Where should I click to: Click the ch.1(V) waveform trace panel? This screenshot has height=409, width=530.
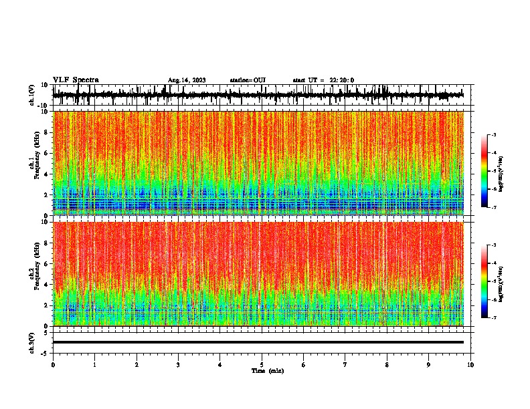point(262,95)
